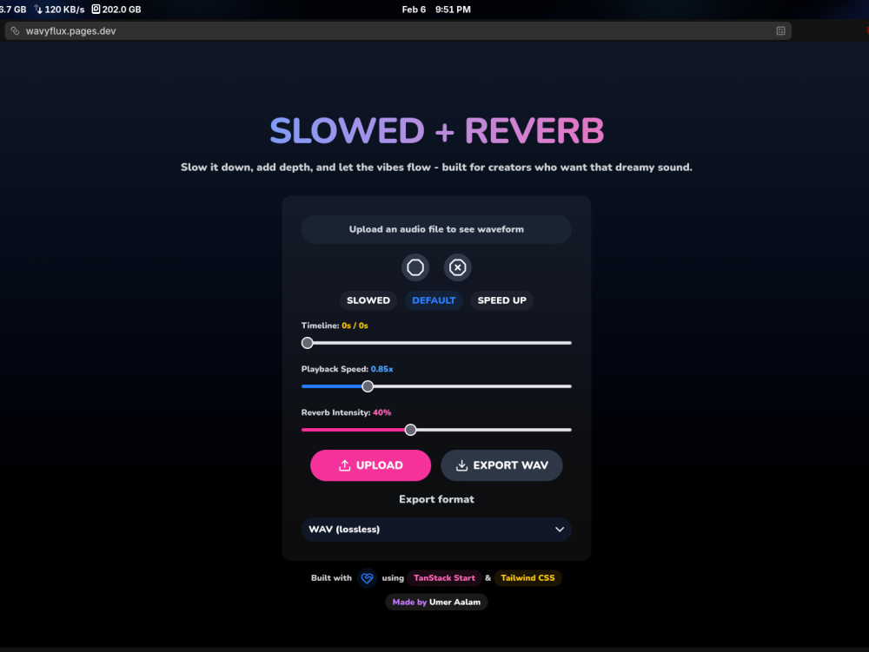Click the grid icon at address bar end
This screenshot has height=652, width=869.
[x=780, y=31]
